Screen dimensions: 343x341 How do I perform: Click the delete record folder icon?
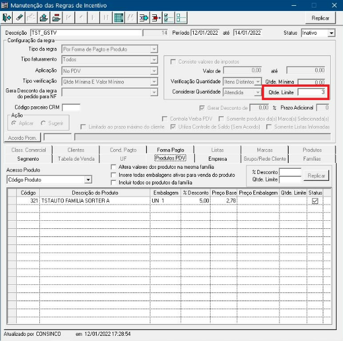click(x=56, y=17)
